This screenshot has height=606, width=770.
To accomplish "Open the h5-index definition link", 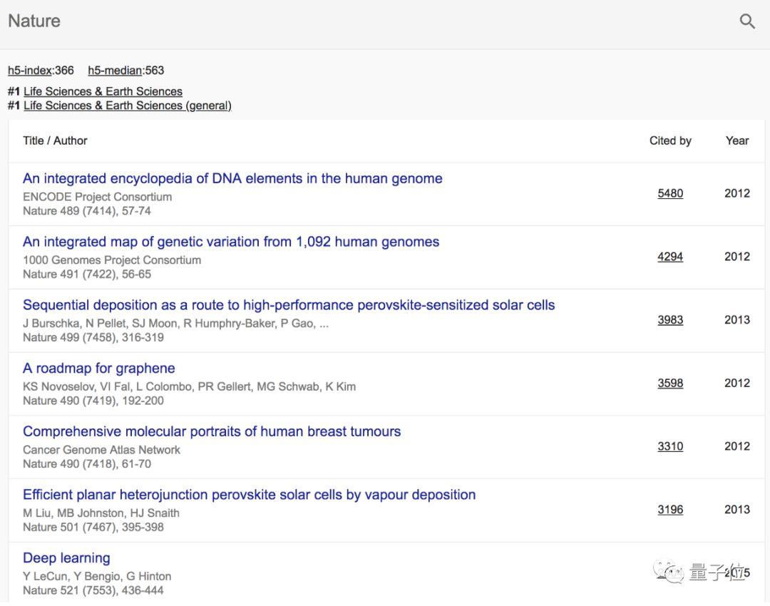I will point(30,71).
